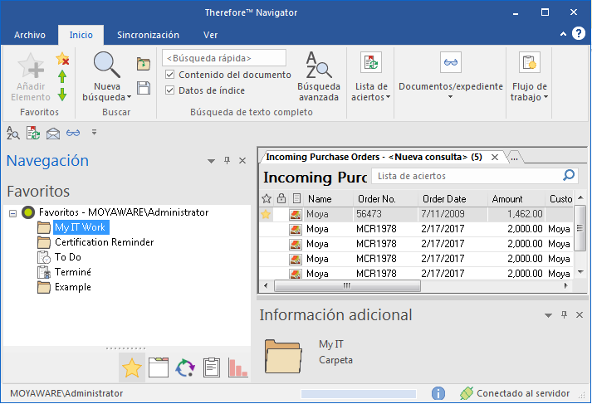This screenshot has width=592, height=404.
Task: Toggle favorite star on order 56473 row
Action: (x=266, y=214)
